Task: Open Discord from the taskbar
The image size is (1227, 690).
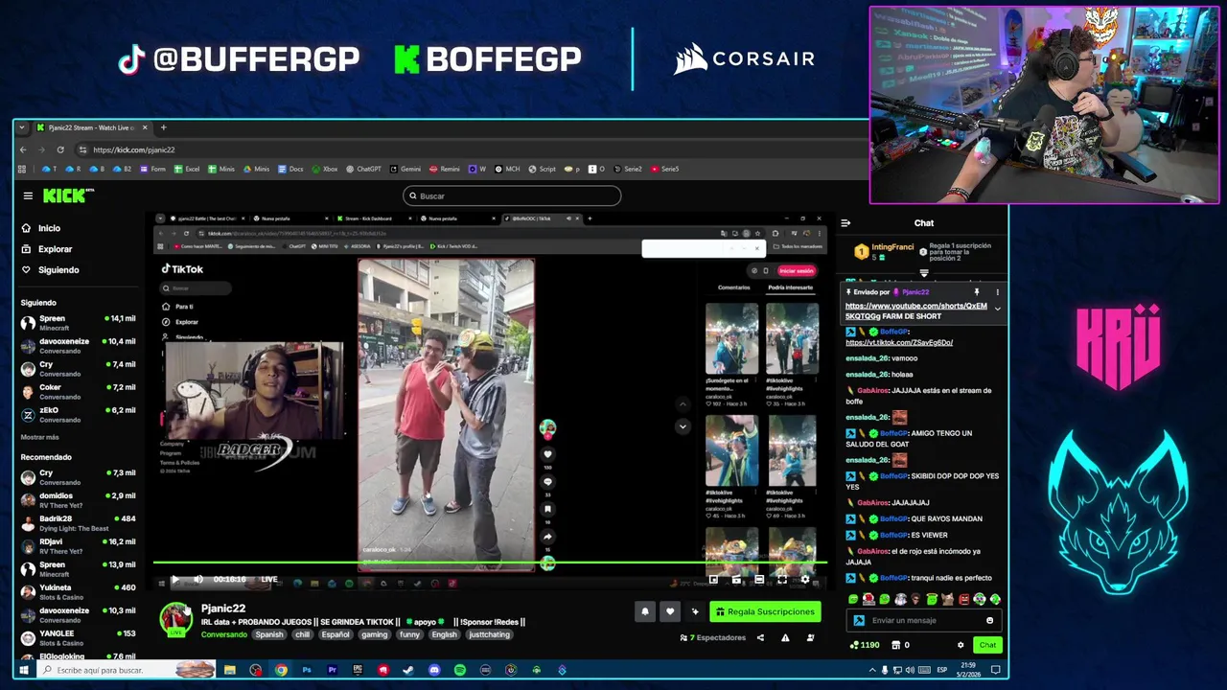Action: 434,670
